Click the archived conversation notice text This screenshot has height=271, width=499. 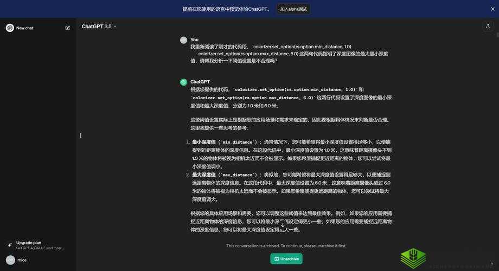pyautogui.click(x=286, y=246)
